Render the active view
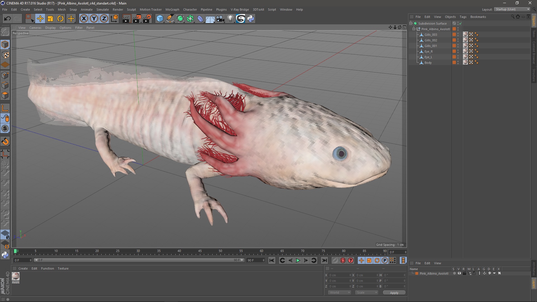 [x=126, y=18]
